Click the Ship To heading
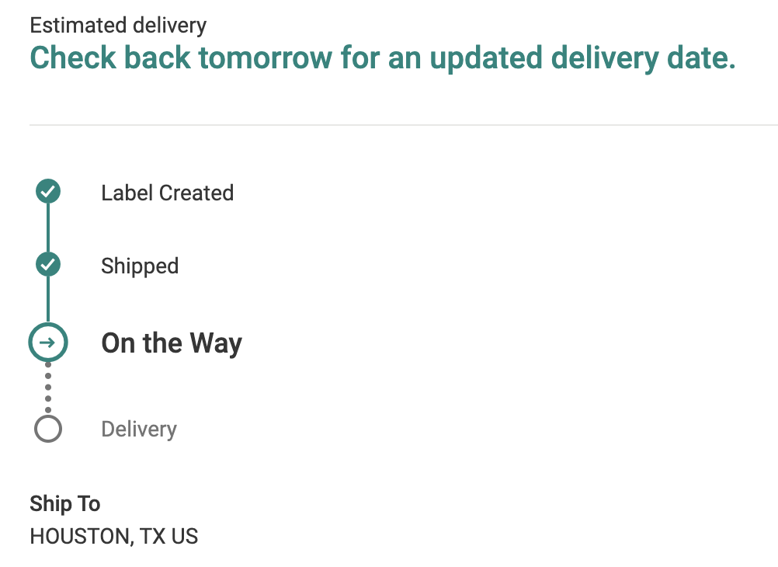Screen dimensions: 778x567 point(65,503)
